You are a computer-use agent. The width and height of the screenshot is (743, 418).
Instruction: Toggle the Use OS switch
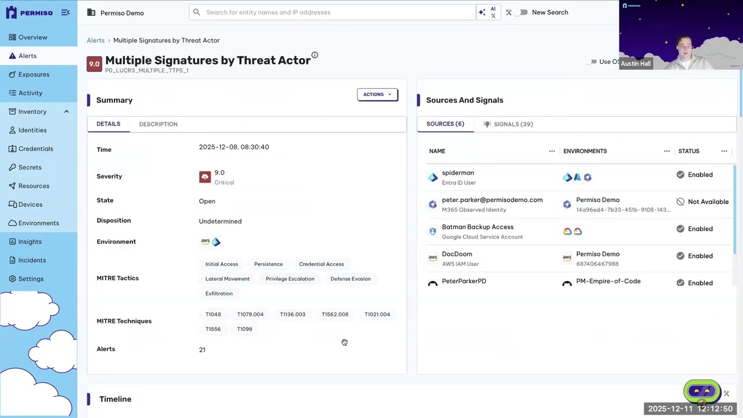[592, 62]
